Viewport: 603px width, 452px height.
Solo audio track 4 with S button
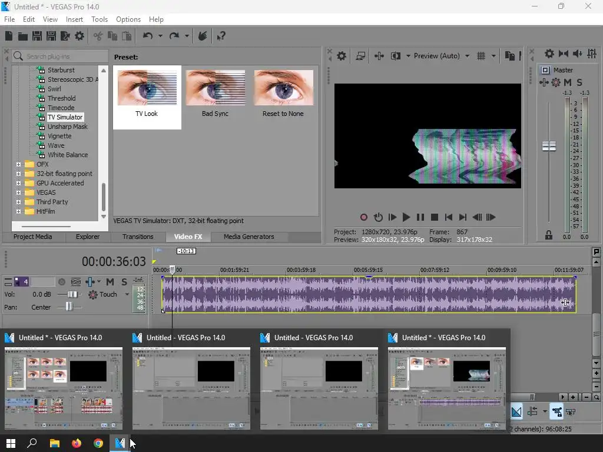(124, 282)
